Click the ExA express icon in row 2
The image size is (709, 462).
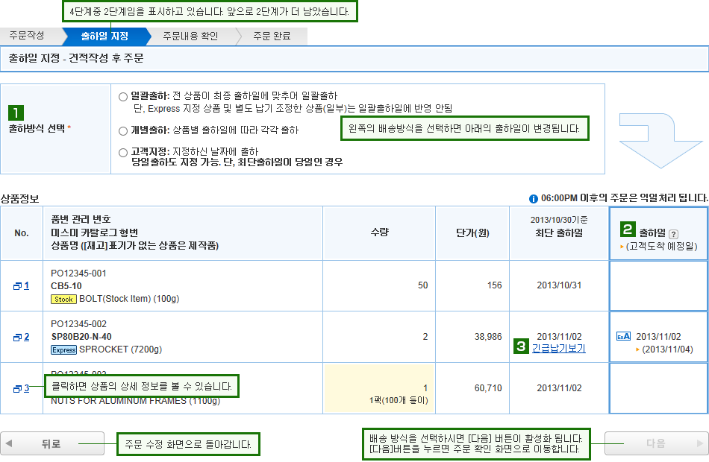coord(623,337)
